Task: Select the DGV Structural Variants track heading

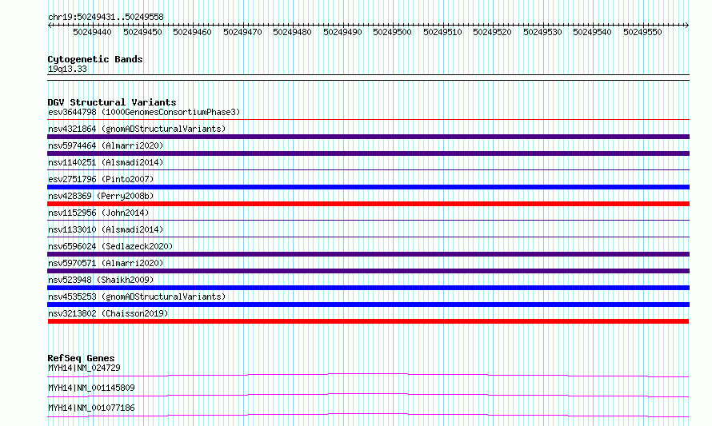Action: (x=112, y=102)
